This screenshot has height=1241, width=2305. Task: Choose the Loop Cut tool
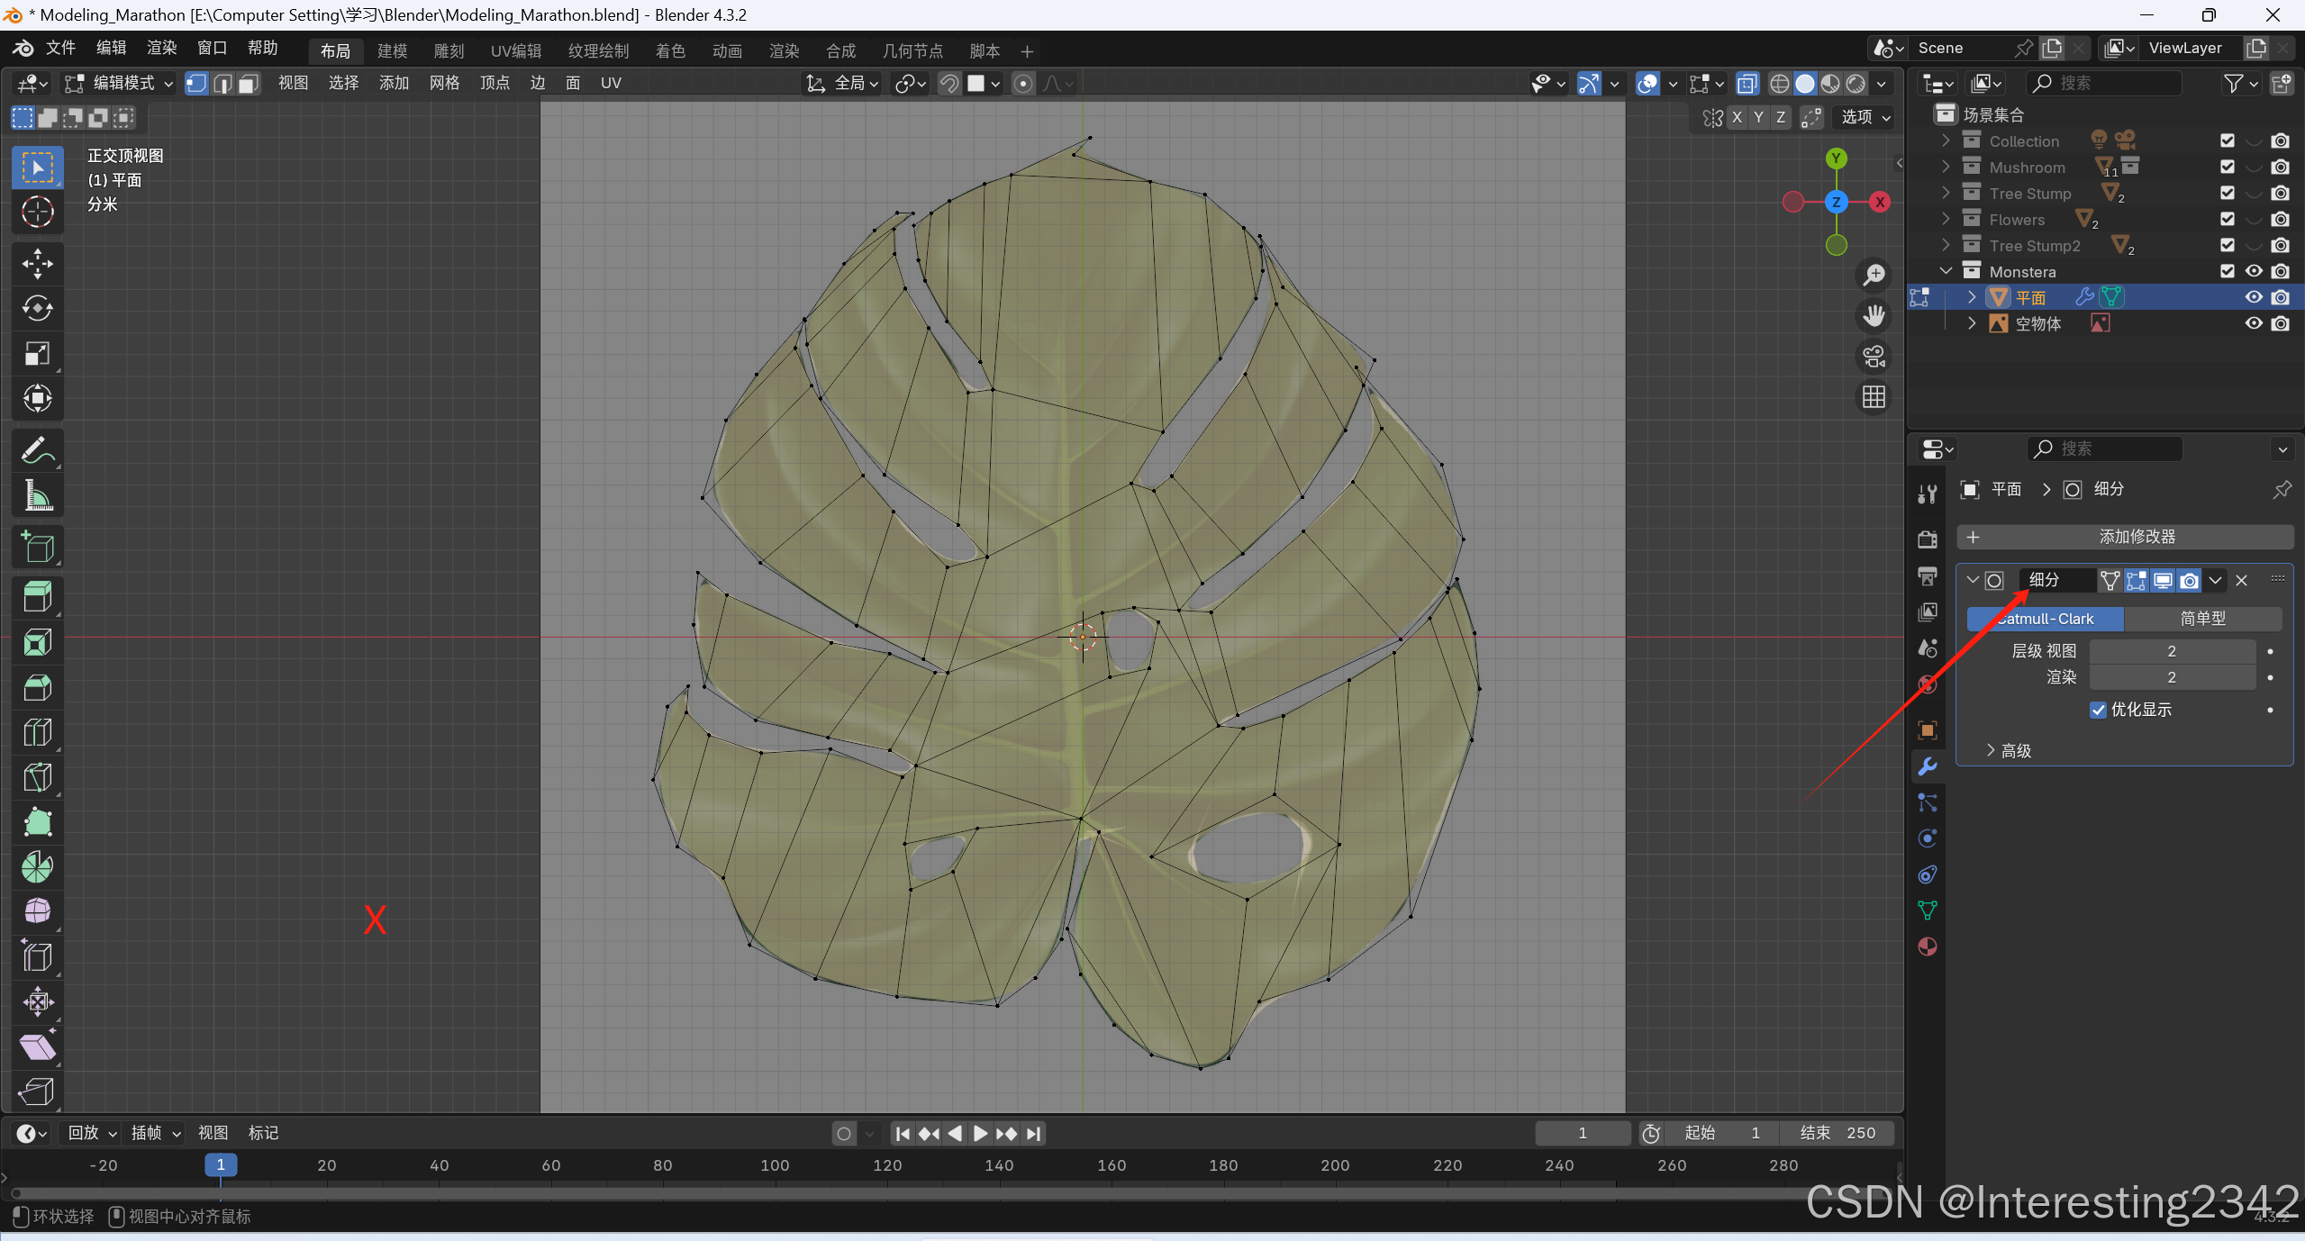pyautogui.click(x=37, y=732)
